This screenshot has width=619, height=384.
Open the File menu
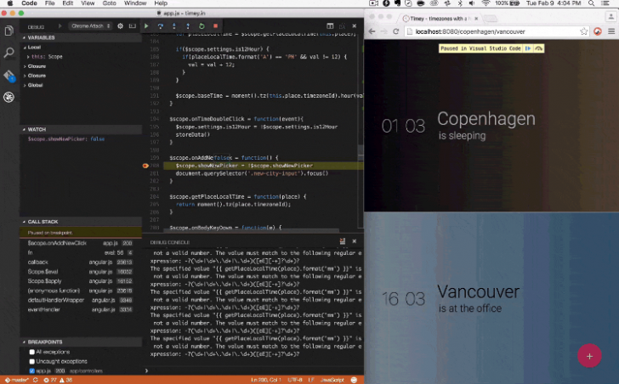click(49, 3)
